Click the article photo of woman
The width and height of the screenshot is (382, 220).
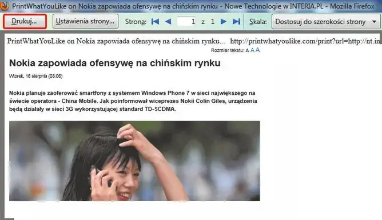click(134, 161)
